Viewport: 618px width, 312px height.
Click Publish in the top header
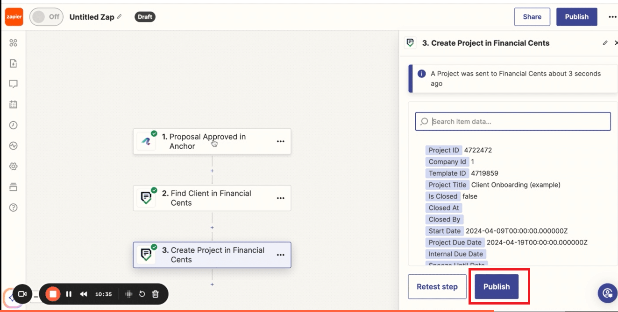pyautogui.click(x=576, y=17)
